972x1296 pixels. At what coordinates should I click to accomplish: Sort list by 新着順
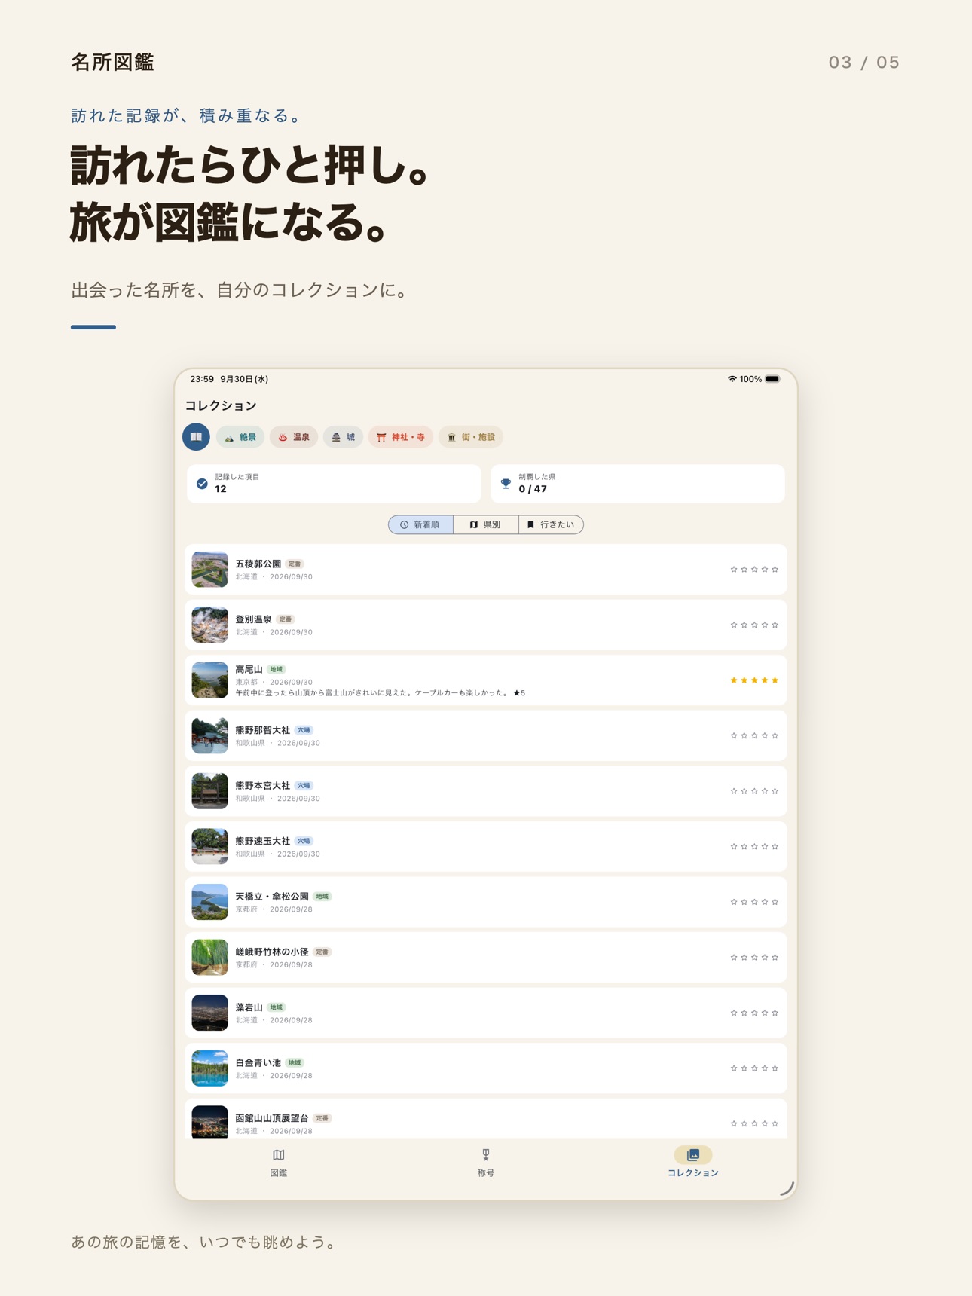click(x=421, y=524)
